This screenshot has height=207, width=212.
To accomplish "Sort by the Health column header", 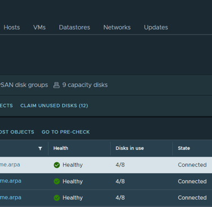I will 60,148.
